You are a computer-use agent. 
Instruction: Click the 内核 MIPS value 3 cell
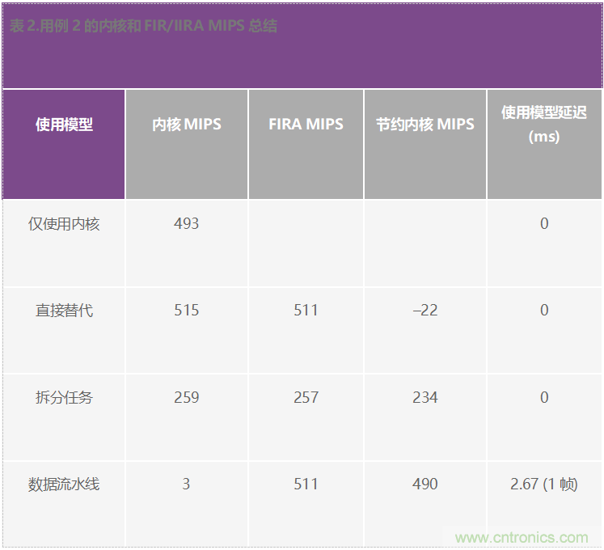187,484
